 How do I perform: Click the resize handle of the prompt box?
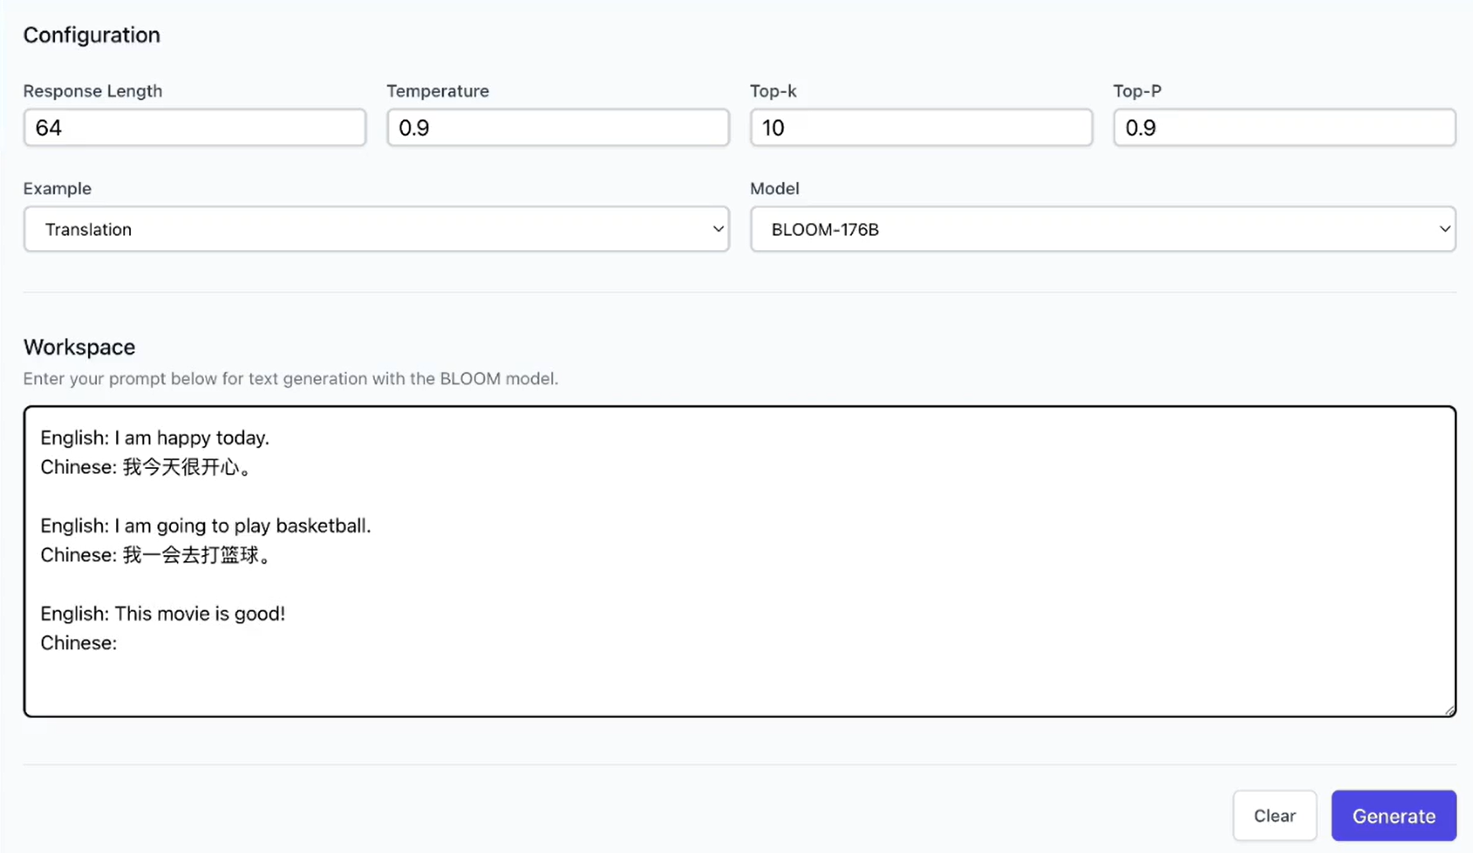(x=1448, y=709)
